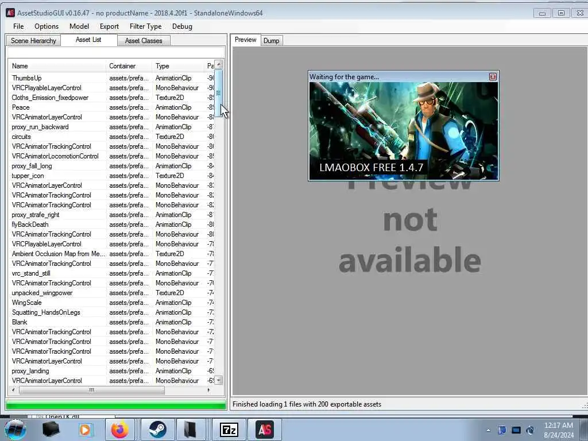Click the horizontal scrollbar thumb
Image resolution: width=588 pixels, height=441 pixels.
tap(91, 390)
